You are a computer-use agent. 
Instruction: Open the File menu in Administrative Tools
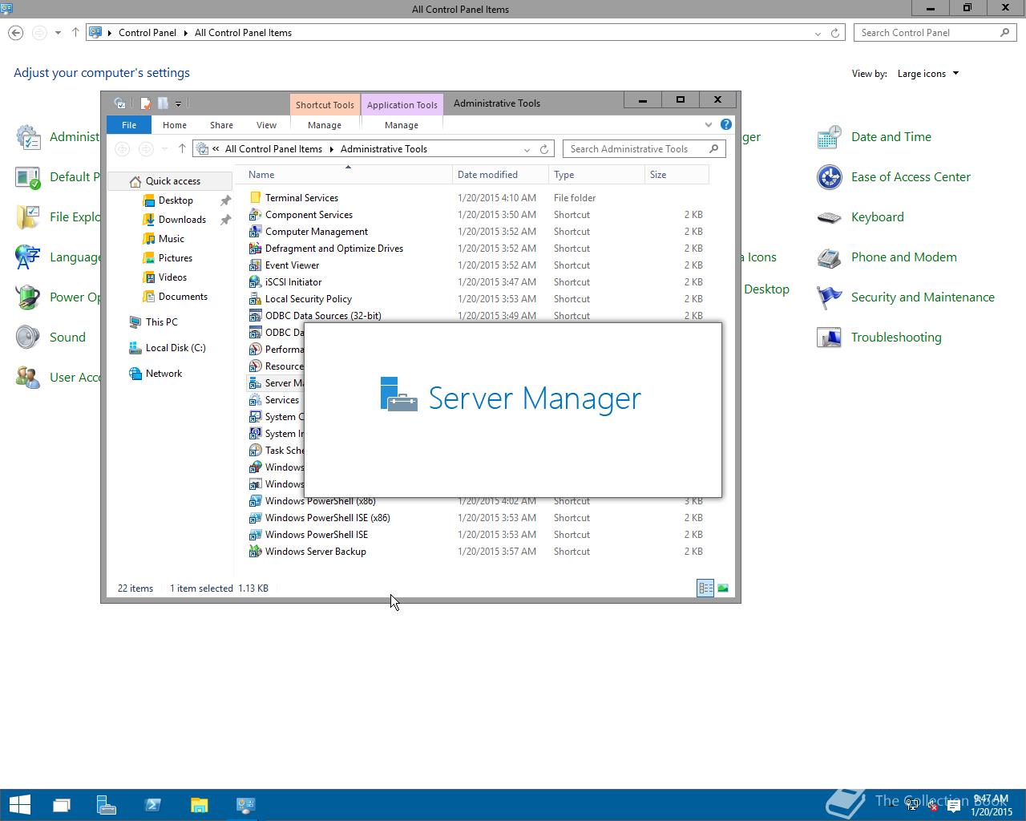129,125
